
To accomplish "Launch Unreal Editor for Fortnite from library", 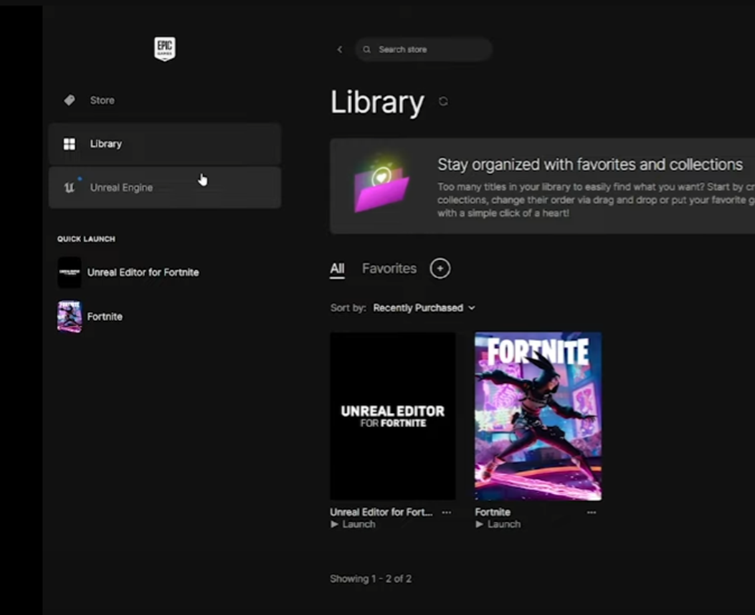I will tap(353, 525).
